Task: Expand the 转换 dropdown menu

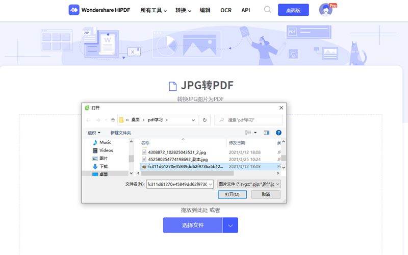Action: click(x=183, y=10)
